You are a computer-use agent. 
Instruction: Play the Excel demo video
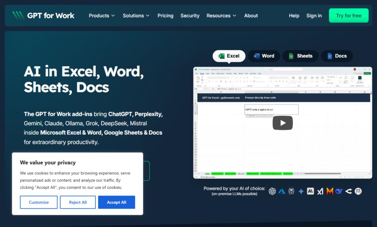click(x=282, y=123)
